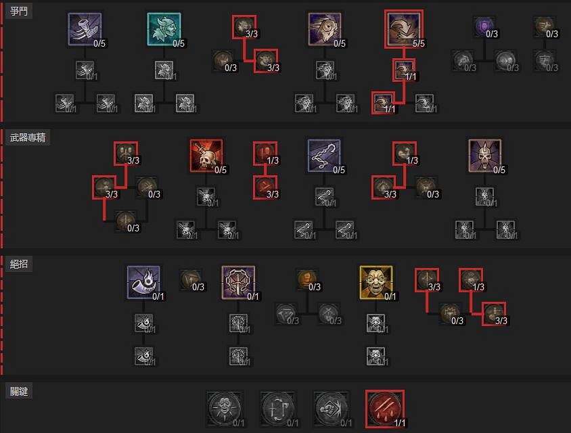Select the teal horned-helmet skill icon 0/5

(x=164, y=30)
